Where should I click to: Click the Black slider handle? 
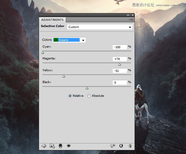[x=87, y=88]
